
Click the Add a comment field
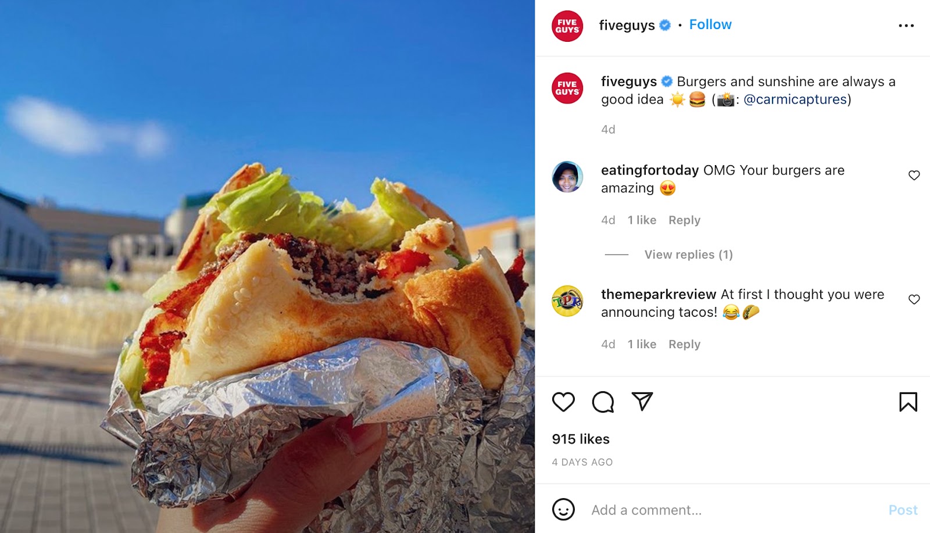click(x=732, y=510)
